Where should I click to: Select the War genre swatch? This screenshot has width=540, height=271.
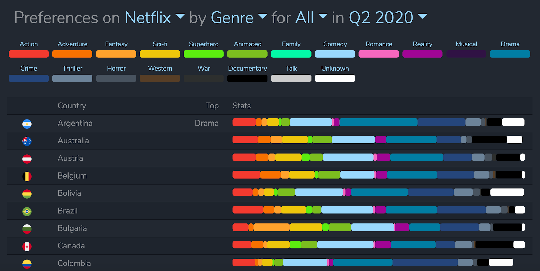coord(204,78)
